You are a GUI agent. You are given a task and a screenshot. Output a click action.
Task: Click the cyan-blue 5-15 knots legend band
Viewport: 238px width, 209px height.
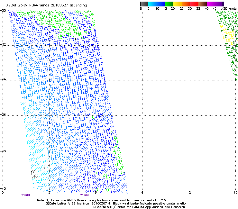click(157, 4)
